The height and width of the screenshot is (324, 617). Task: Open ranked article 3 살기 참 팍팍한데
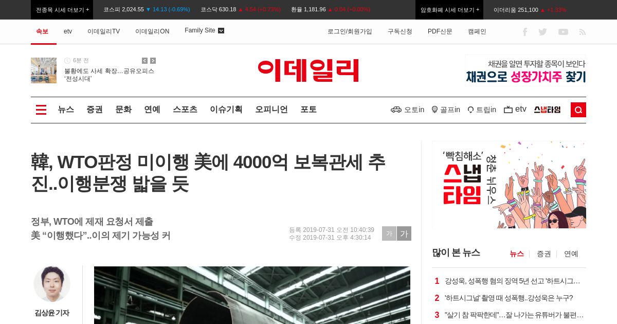click(514, 315)
